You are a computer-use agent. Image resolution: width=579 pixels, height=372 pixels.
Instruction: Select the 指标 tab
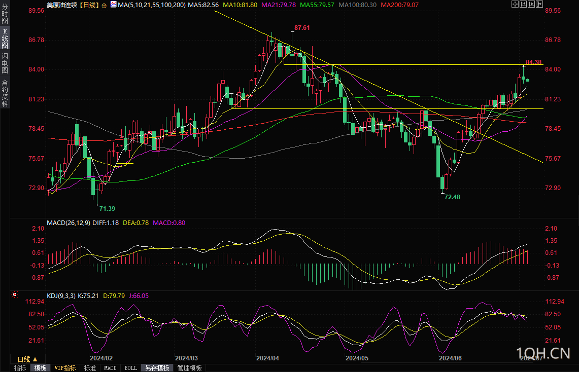click(20, 368)
